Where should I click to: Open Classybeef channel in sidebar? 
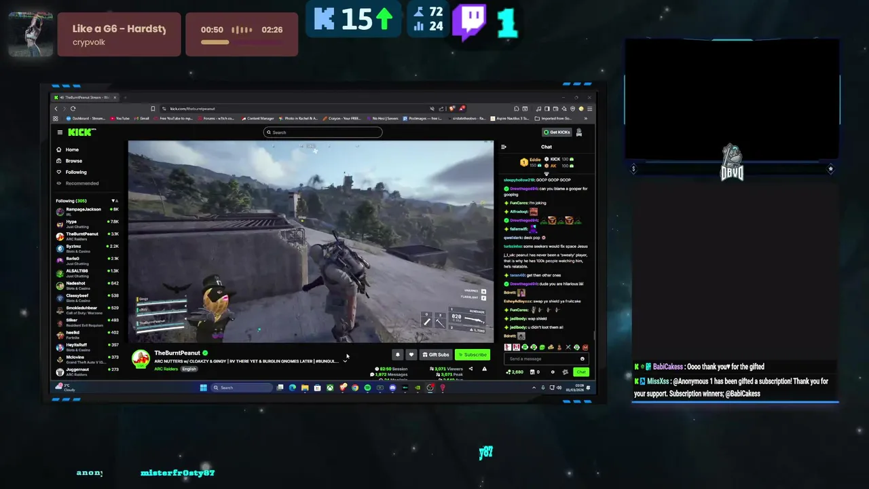[x=87, y=297]
